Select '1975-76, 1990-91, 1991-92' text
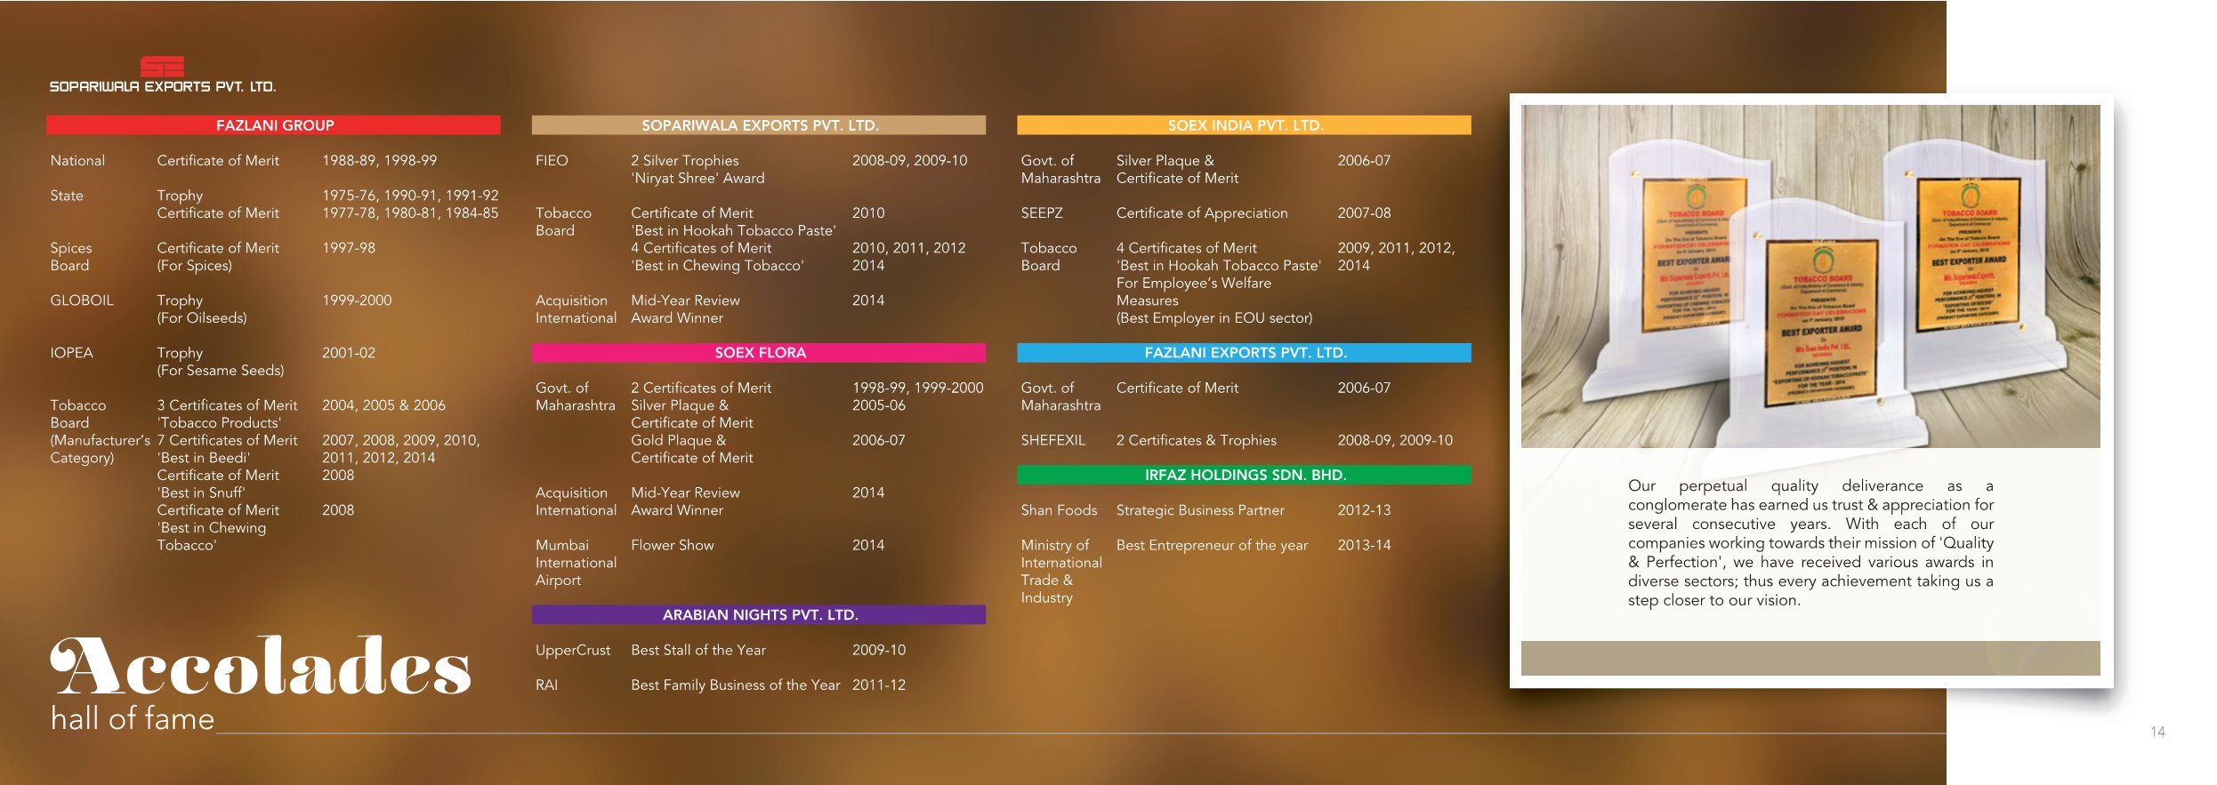This screenshot has height=785, width=2217. 410,196
